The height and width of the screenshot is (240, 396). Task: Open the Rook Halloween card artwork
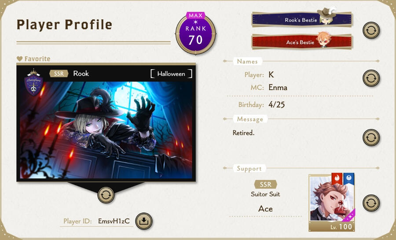click(106, 130)
